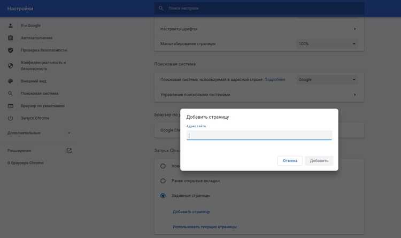Click Добавить страницу link below radio buttons
Viewport: 401px width, 238px height.
point(191,212)
